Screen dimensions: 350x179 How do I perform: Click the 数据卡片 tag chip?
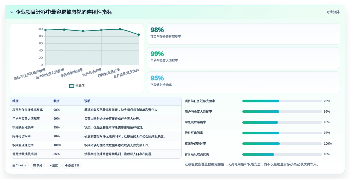tap(72, 166)
